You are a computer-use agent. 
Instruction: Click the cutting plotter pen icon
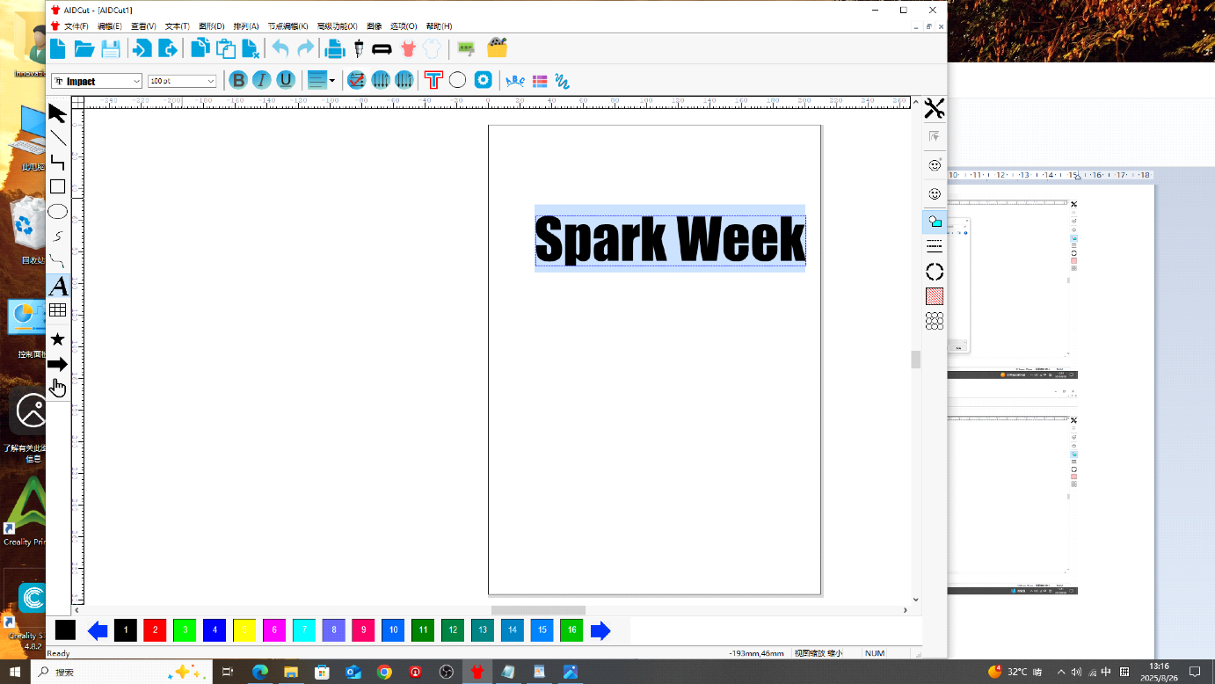click(359, 48)
